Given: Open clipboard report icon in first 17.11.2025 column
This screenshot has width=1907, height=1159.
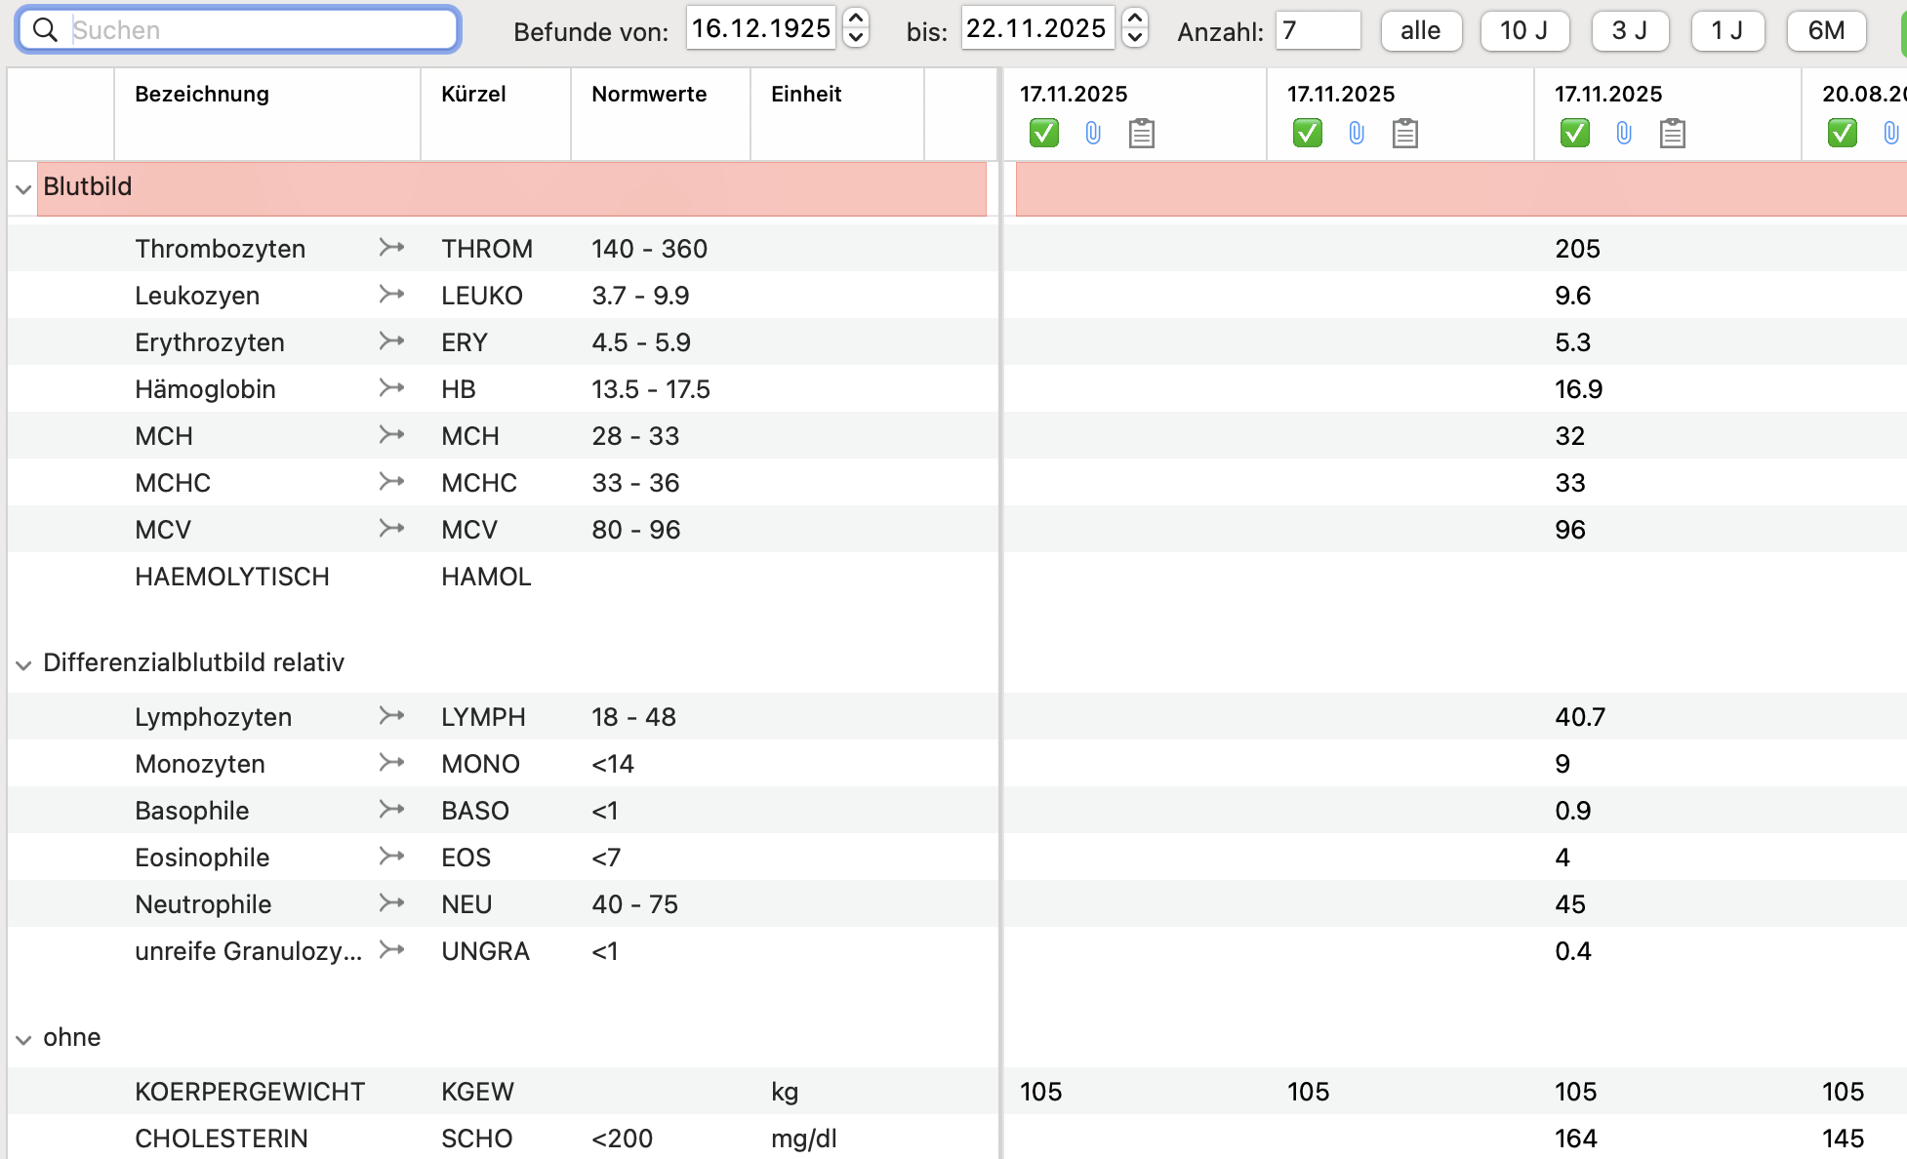Looking at the screenshot, I should click(x=1142, y=133).
